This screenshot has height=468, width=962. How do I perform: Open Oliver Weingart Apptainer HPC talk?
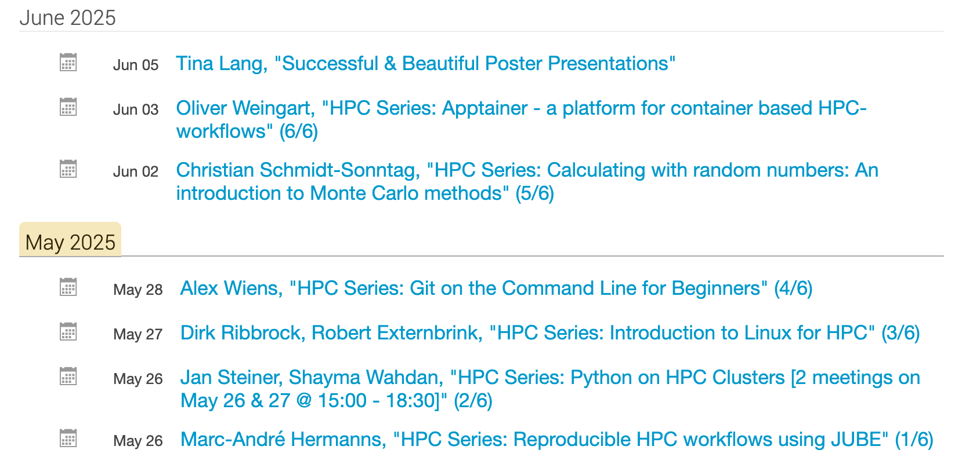click(521, 119)
